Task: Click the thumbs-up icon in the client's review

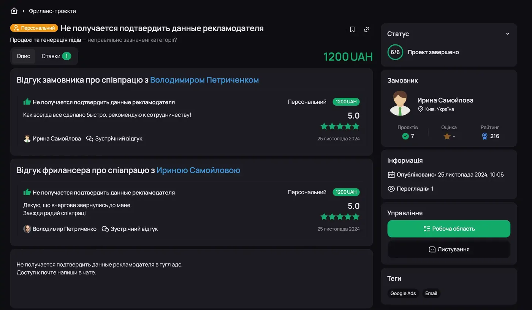Action: point(27,102)
